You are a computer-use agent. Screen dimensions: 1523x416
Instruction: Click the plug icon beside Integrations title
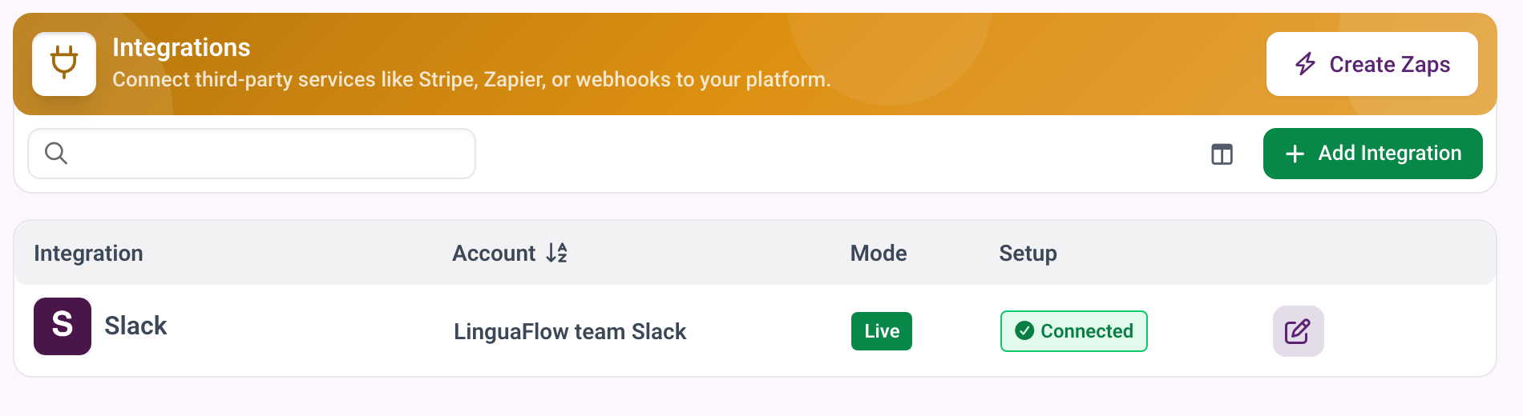click(64, 63)
